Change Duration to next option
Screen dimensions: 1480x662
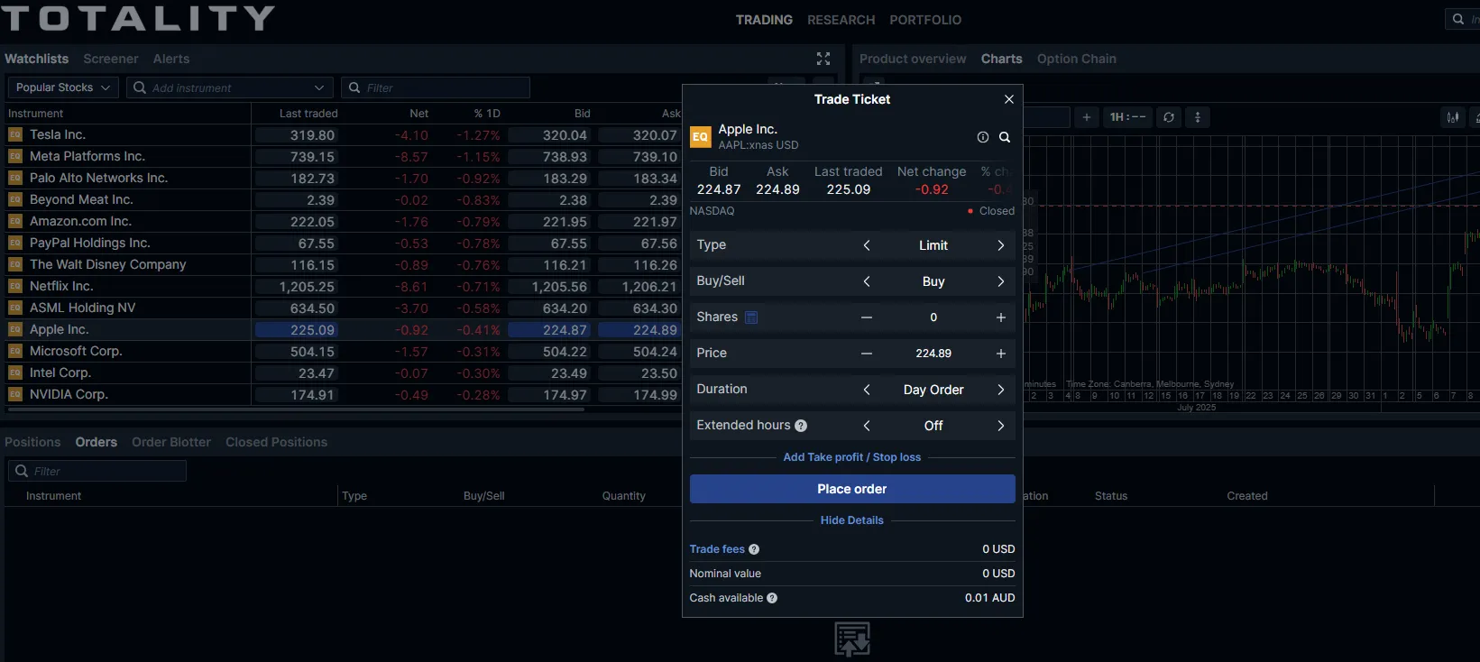[1000, 390]
